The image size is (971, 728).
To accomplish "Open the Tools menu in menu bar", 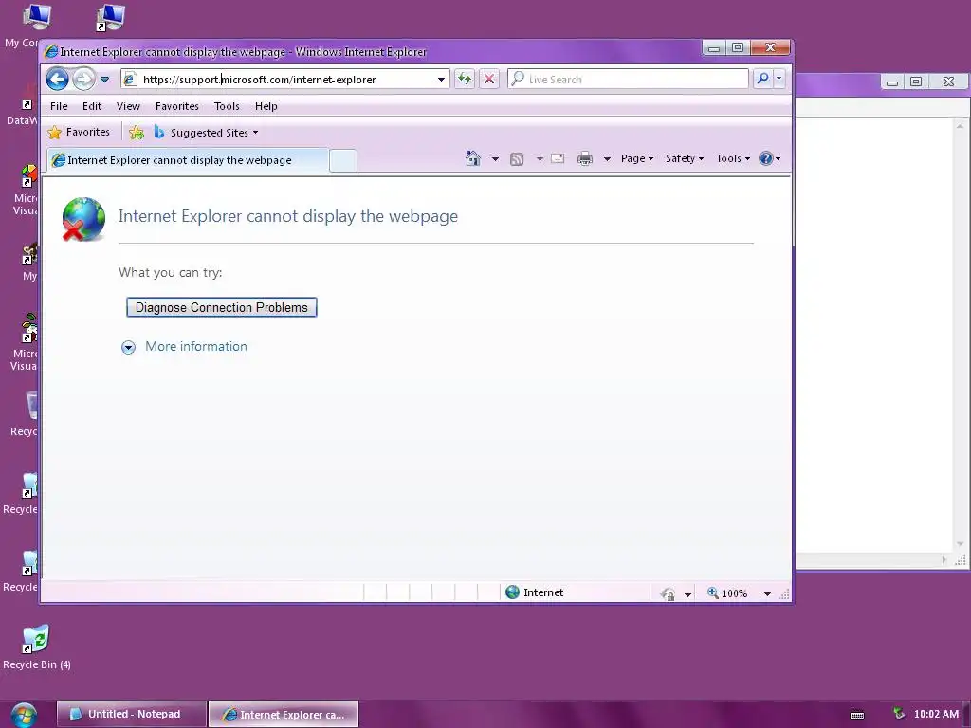I will [227, 106].
